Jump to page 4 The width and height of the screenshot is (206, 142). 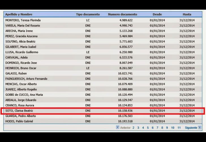143,128
